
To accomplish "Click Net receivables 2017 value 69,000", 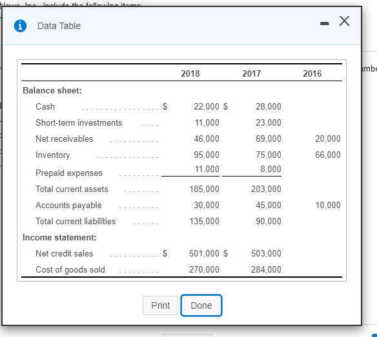I will (x=269, y=139).
